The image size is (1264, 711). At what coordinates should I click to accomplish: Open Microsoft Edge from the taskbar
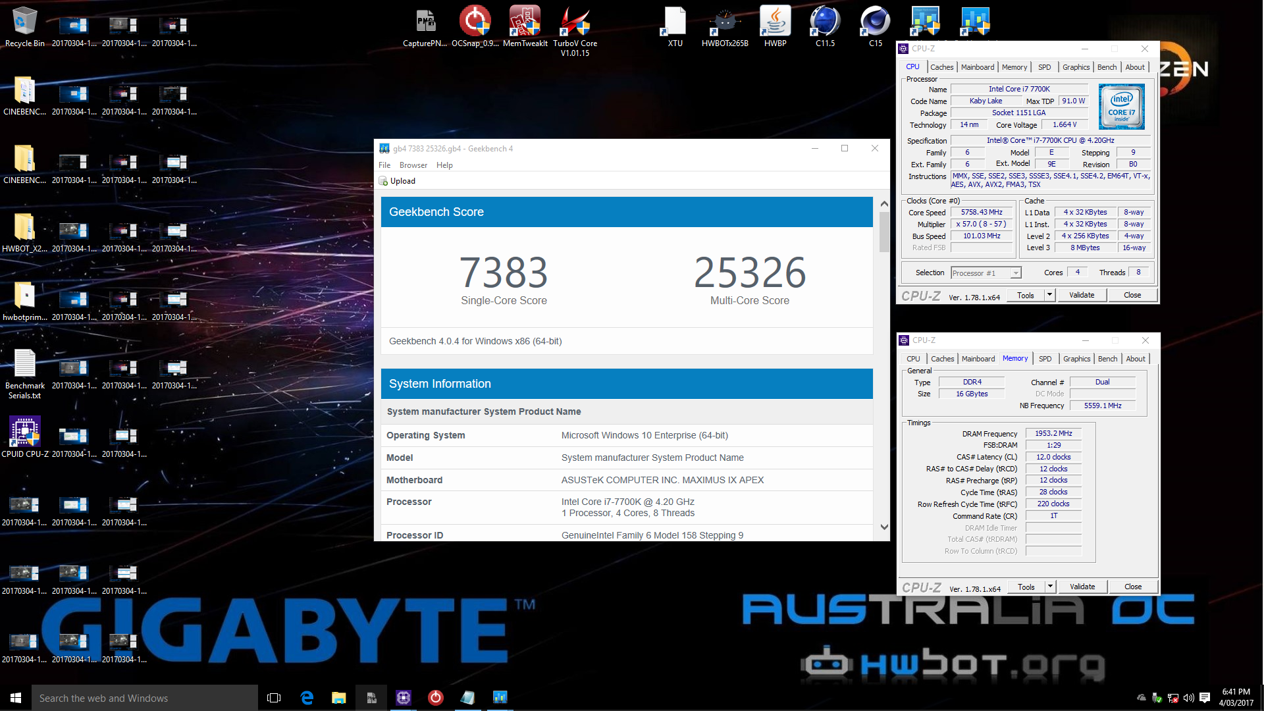pos(307,698)
